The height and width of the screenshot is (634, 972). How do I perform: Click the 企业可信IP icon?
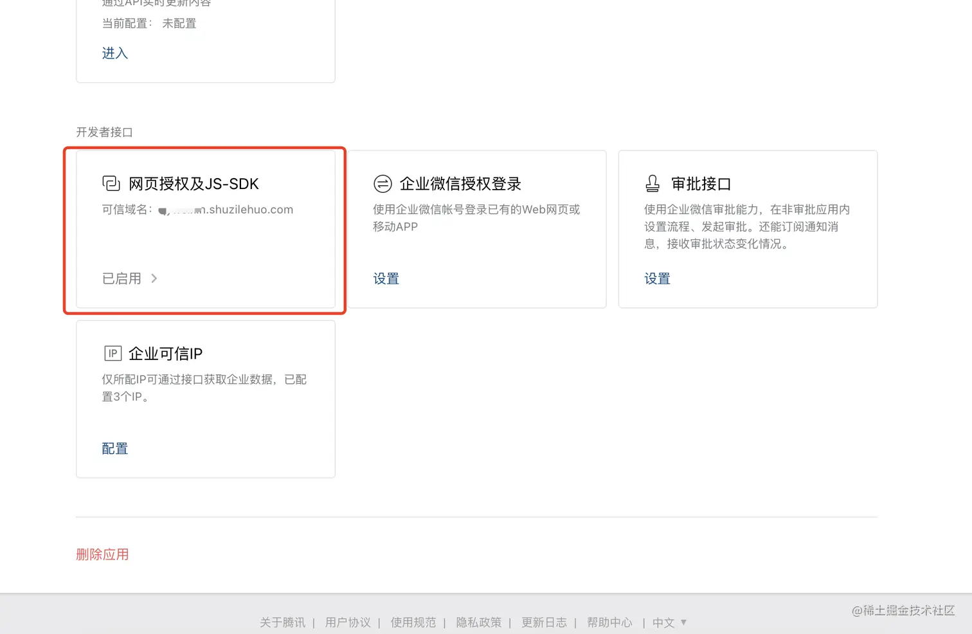113,353
